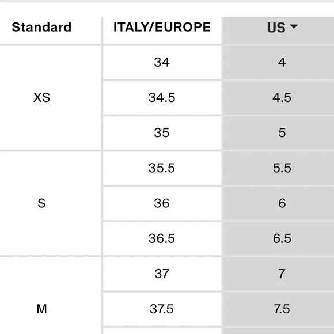Click the Standard column header
The height and width of the screenshot is (334, 334).
tap(50, 31)
